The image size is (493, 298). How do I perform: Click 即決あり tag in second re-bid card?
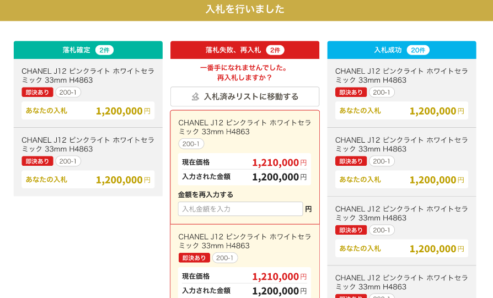click(x=194, y=258)
